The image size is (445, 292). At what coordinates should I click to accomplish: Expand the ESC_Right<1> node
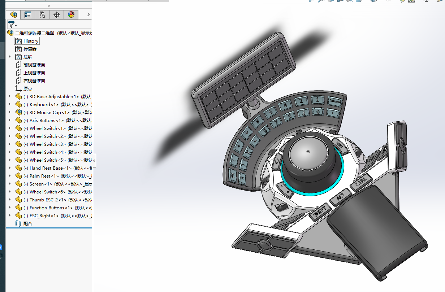click(10, 216)
